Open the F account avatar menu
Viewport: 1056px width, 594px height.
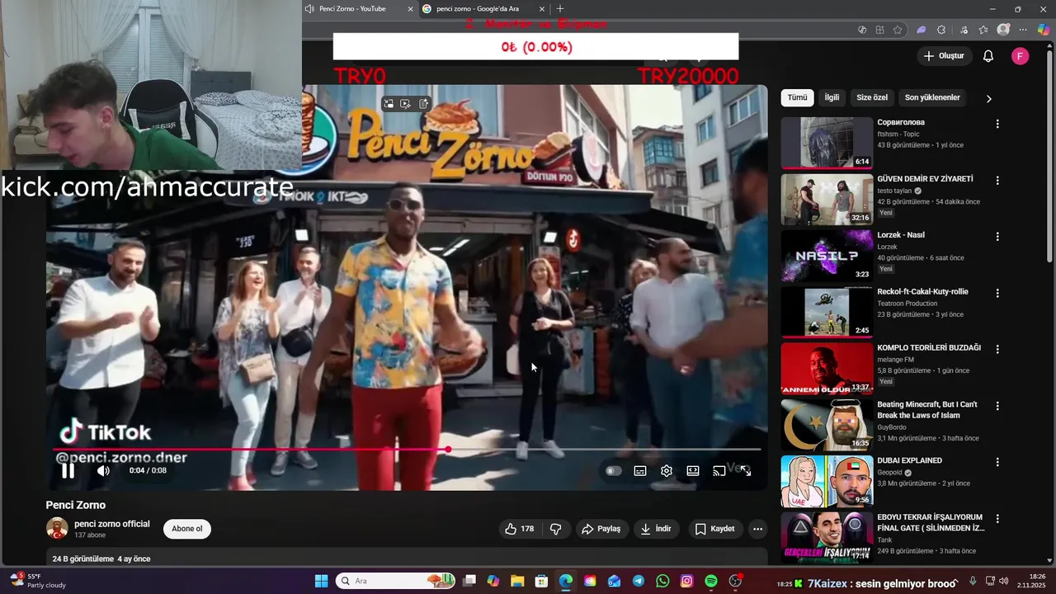click(x=1021, y=56)
